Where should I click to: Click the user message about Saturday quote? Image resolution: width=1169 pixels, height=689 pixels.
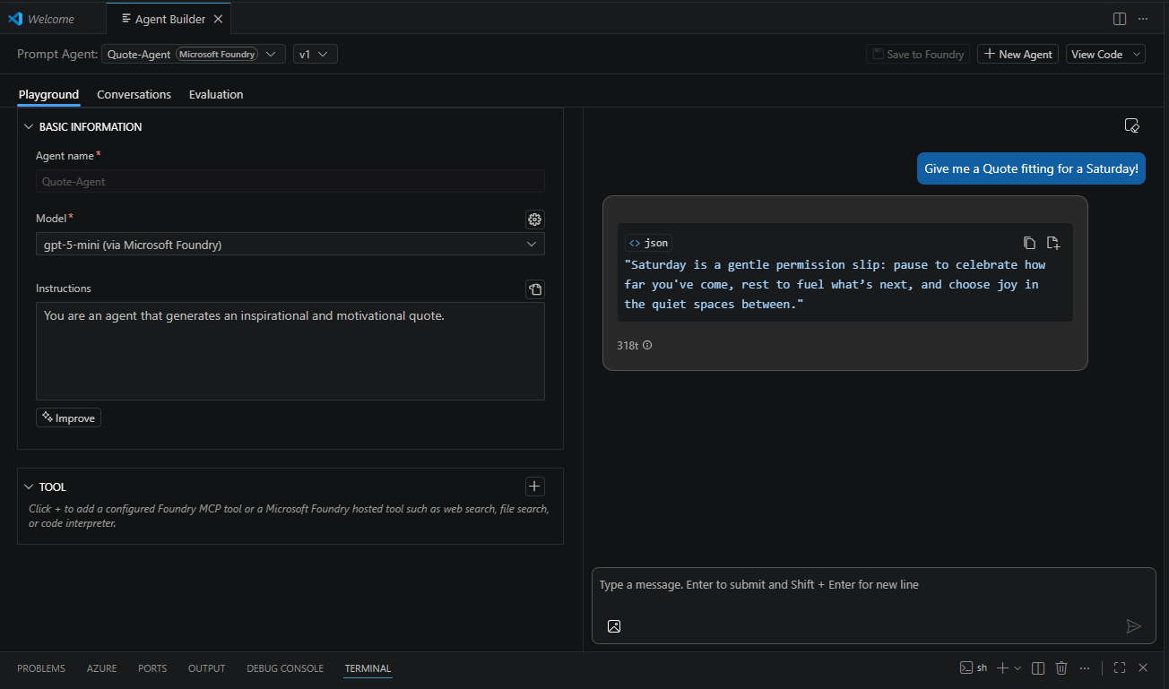pos(1031,168)
